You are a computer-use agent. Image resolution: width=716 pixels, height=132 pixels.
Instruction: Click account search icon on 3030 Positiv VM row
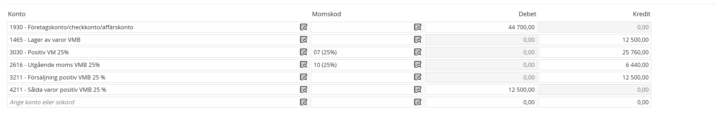[x=303, y=52]
